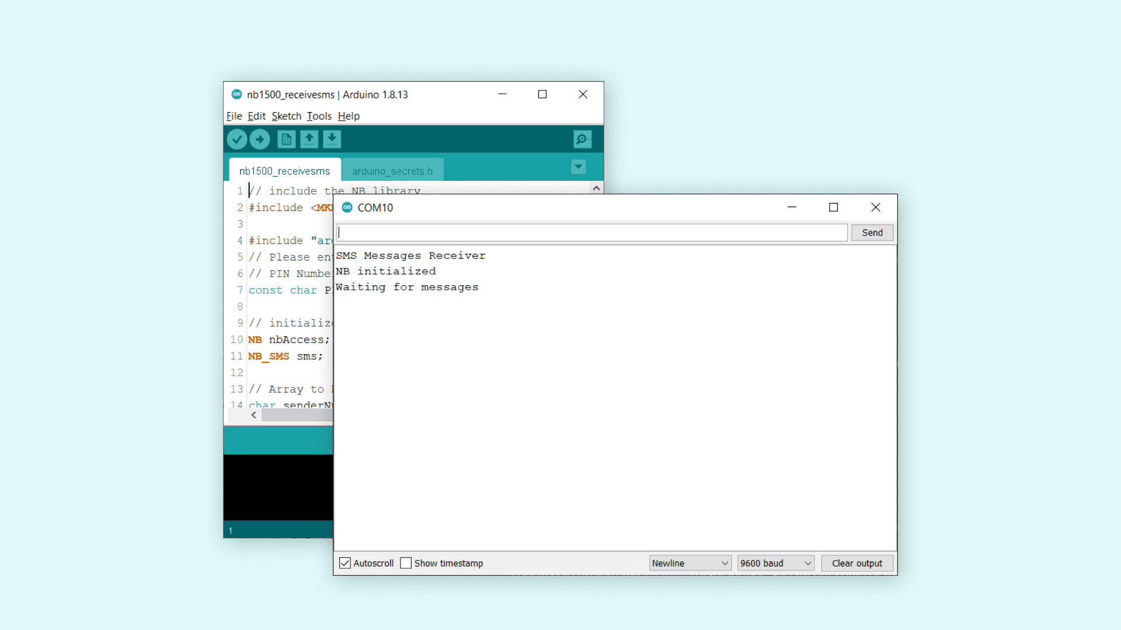Open the 9600 baud rate dropdown

coord(775,563)
